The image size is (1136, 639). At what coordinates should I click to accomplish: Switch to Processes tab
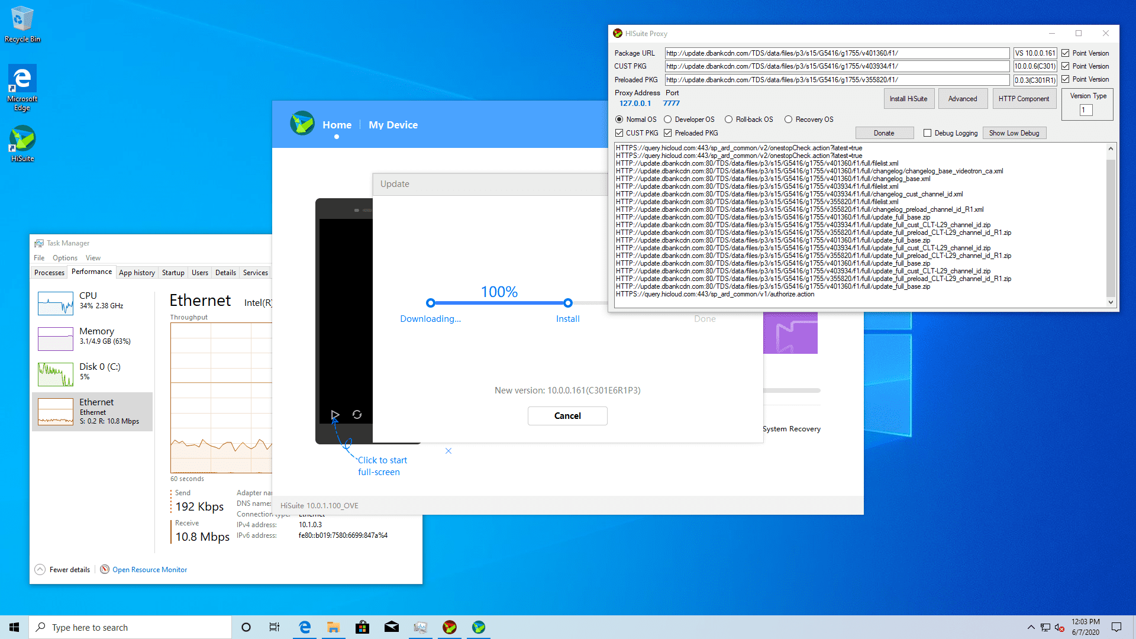pos(49,272)
